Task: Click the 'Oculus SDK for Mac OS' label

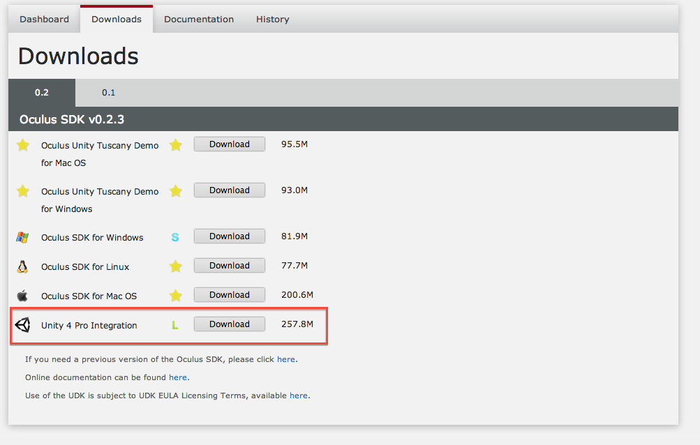Action: 89,296
